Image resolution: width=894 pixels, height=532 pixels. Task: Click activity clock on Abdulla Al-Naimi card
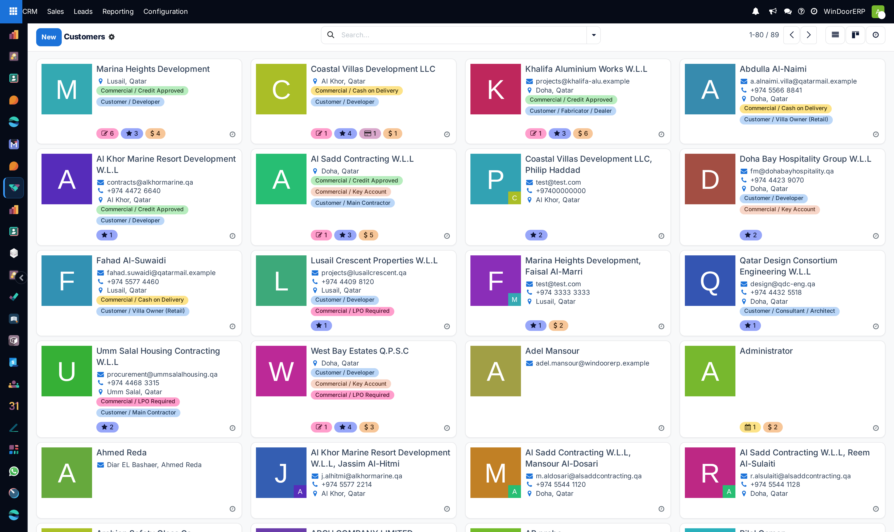[875, 134]
